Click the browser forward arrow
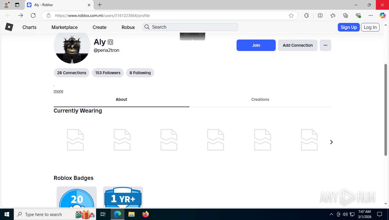This screenshot has height=220, width=389. click(21, 15)
